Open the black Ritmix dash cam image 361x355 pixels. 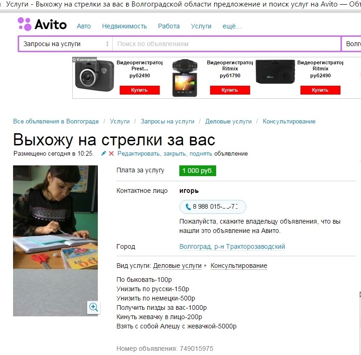275,72
